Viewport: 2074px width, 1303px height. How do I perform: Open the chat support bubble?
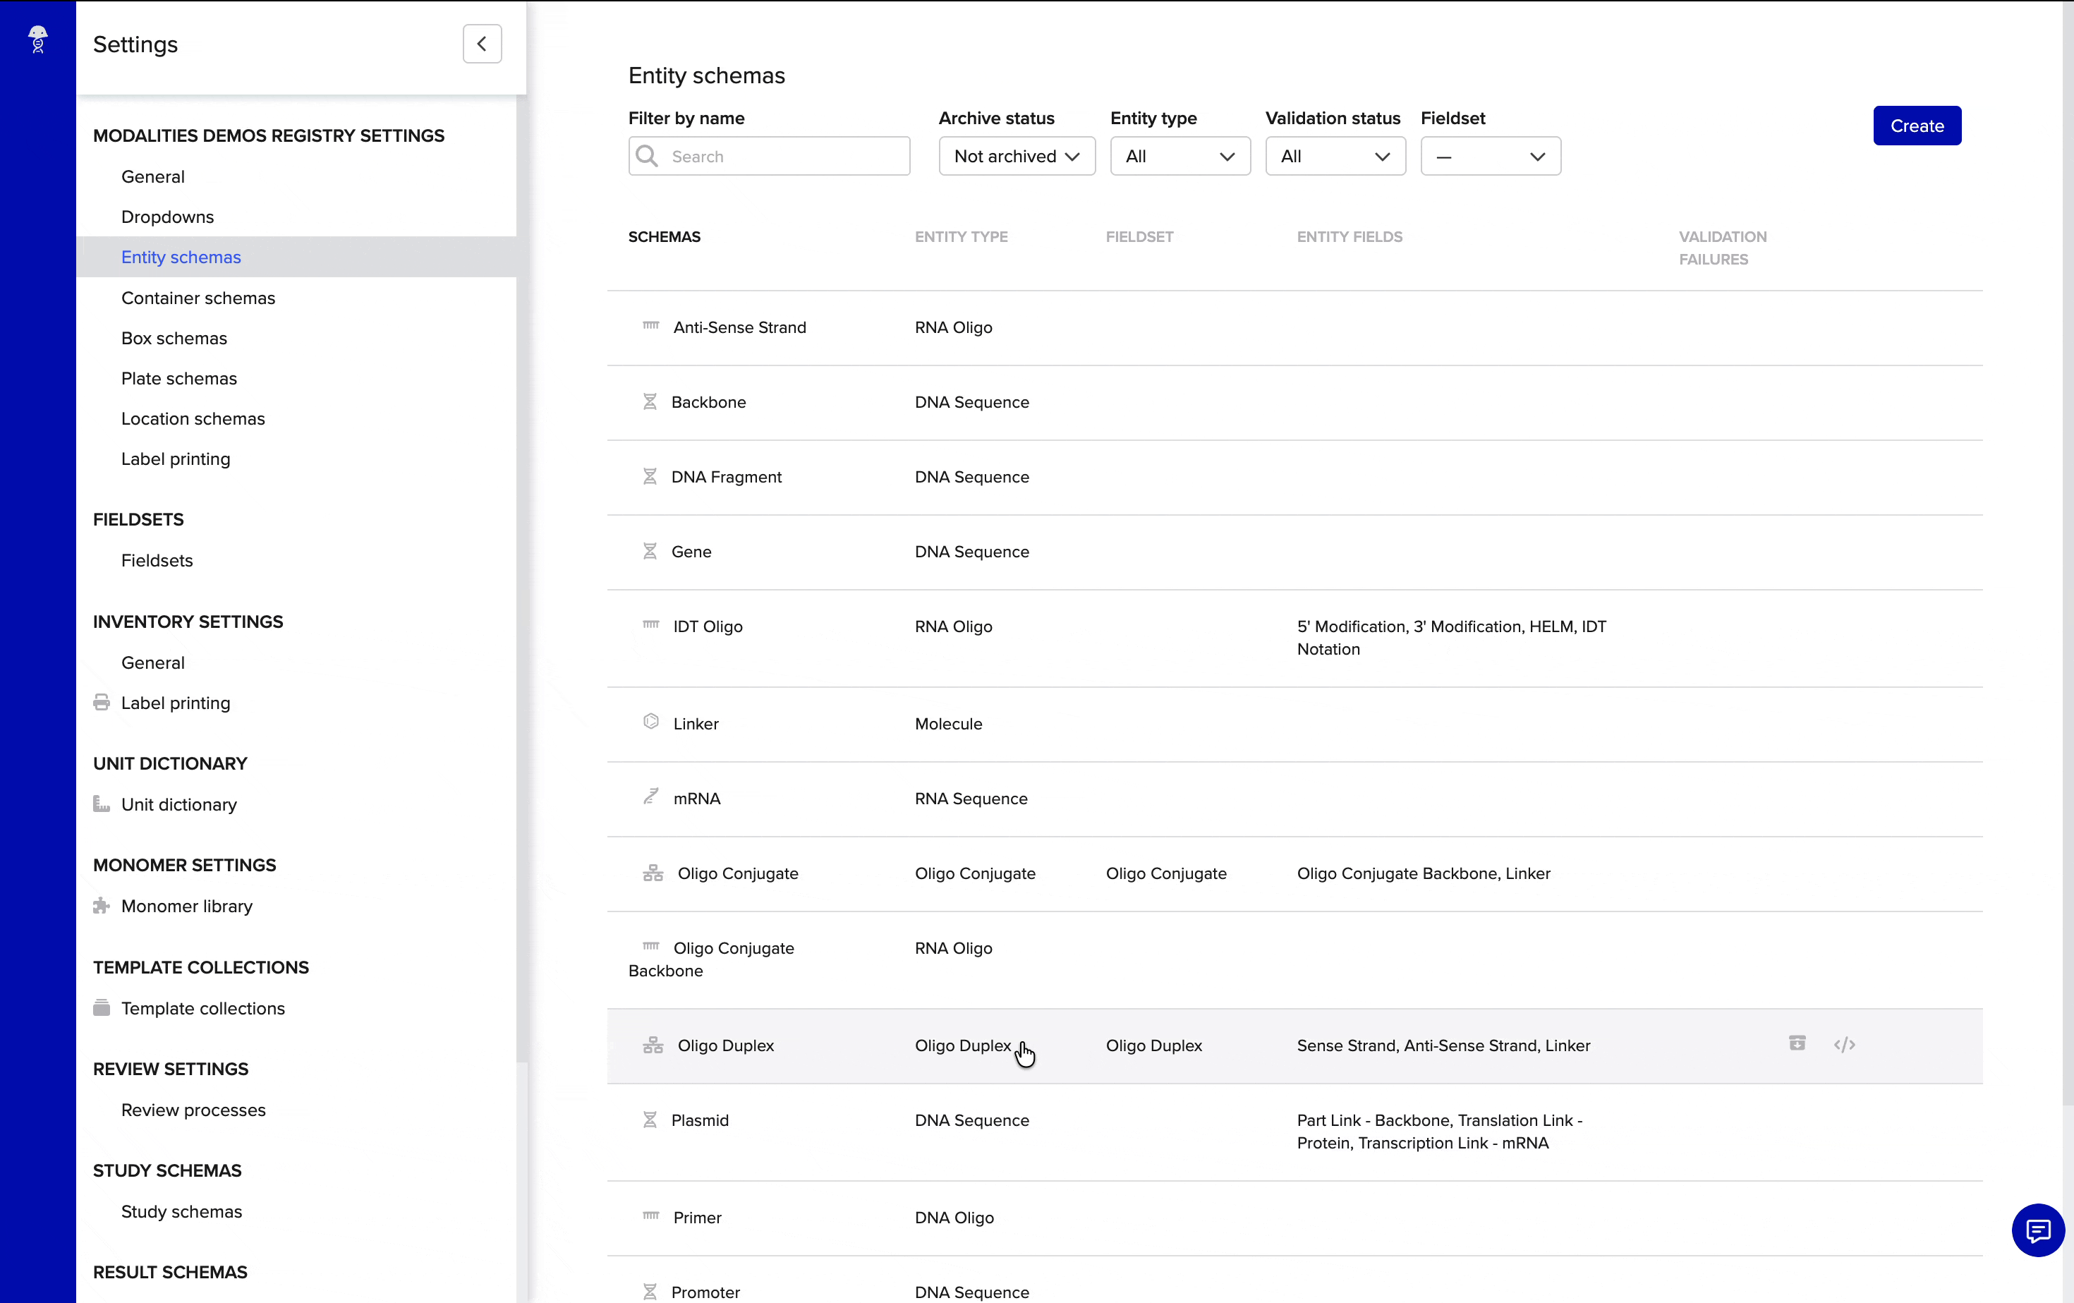point(2037,1230)
